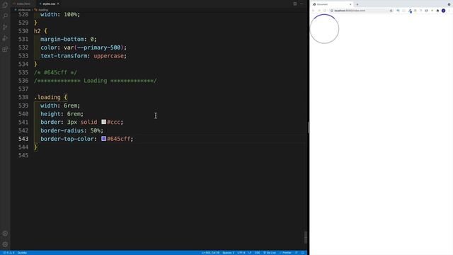Open a new tab in Chrome
This screenshot has height=255, width=453.
[357, 4]
